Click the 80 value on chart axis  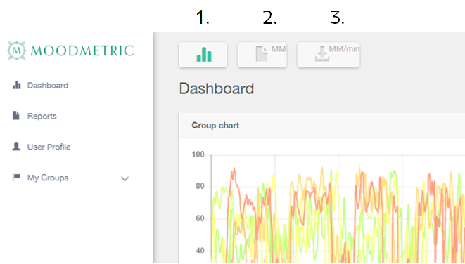point(200,186)
